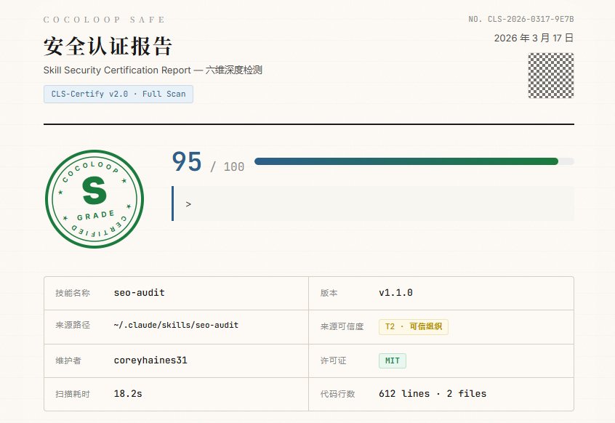Select the seo-audit skill name value
The height and width of the screenshot is (423, 615).
tap(138, 293)
